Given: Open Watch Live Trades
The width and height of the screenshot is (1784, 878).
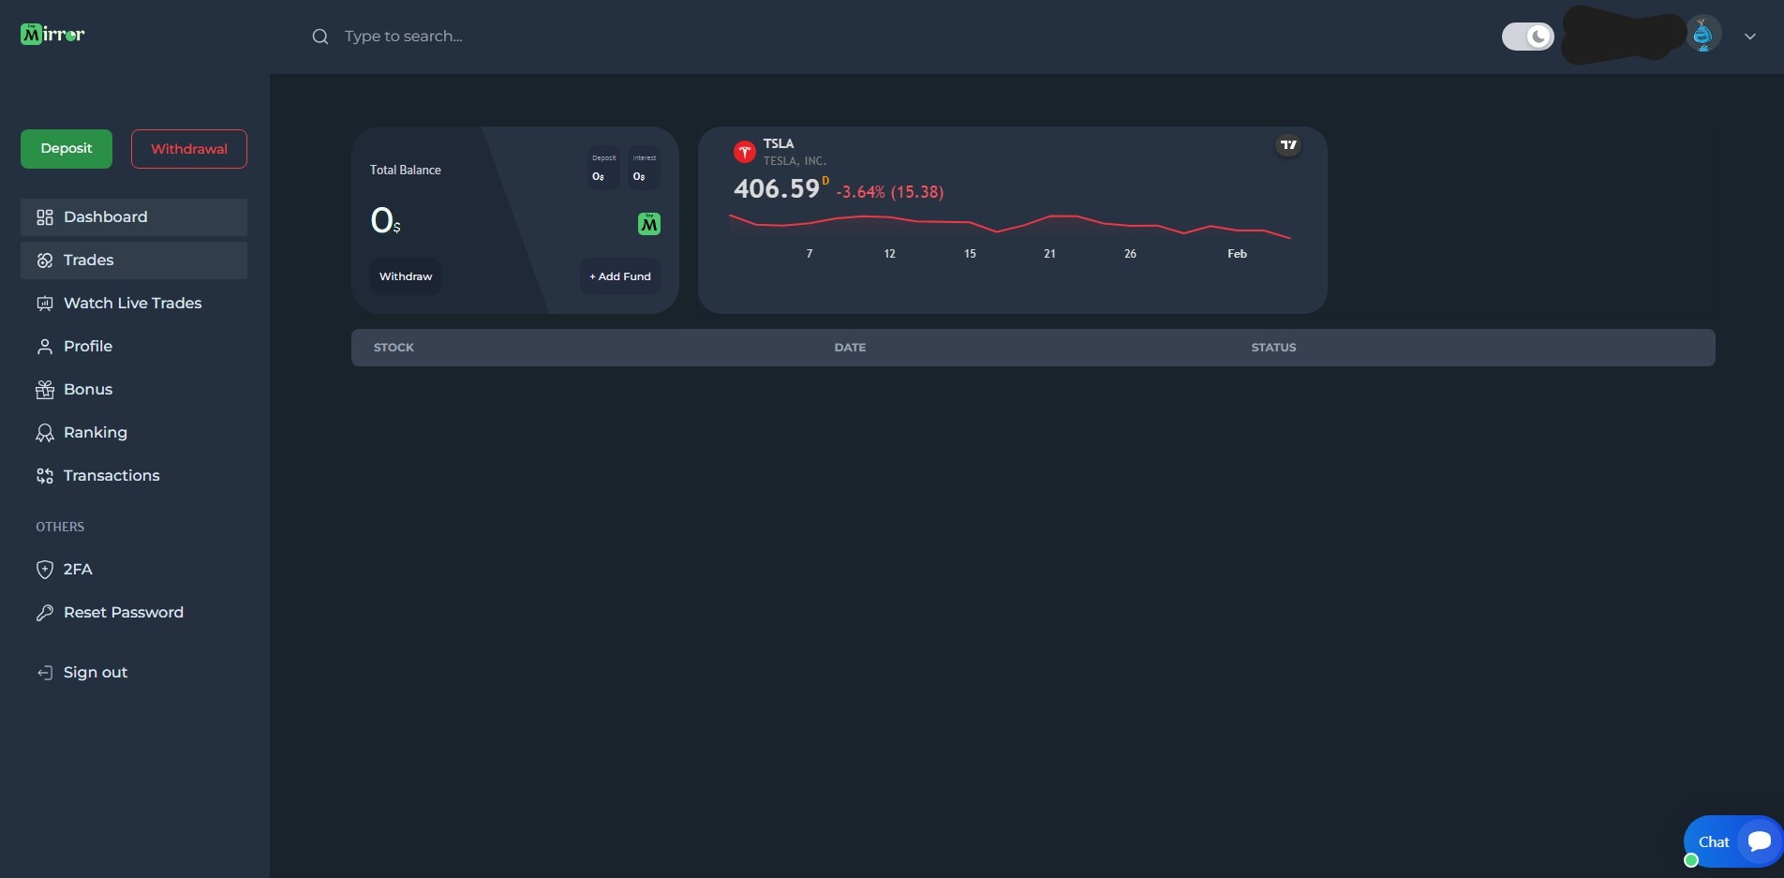Looking at the screenshot, I should click(132, 304).
